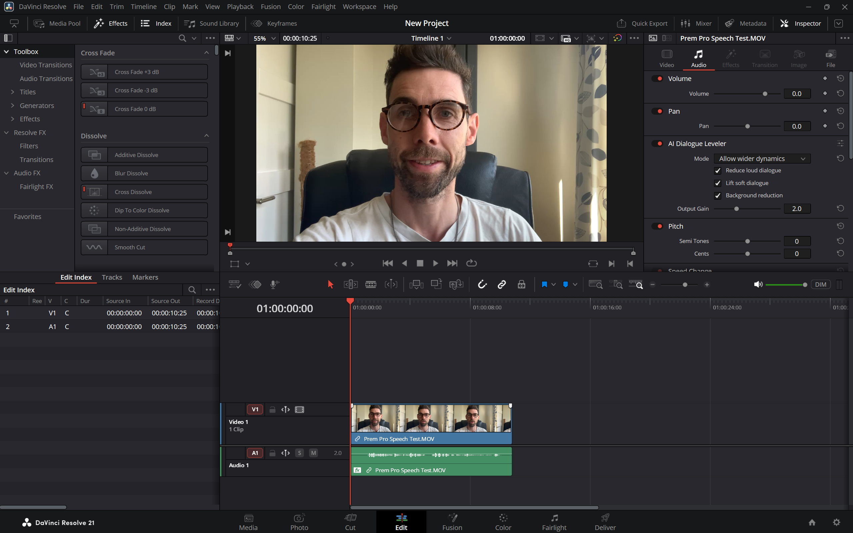Go to the Deliver page

(605, 522)
